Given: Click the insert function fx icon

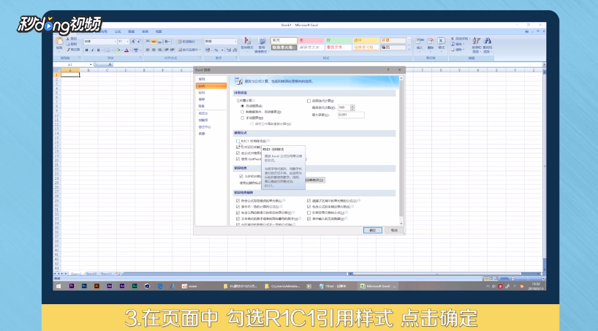Looking at the screenshot, I should [110, 64].
